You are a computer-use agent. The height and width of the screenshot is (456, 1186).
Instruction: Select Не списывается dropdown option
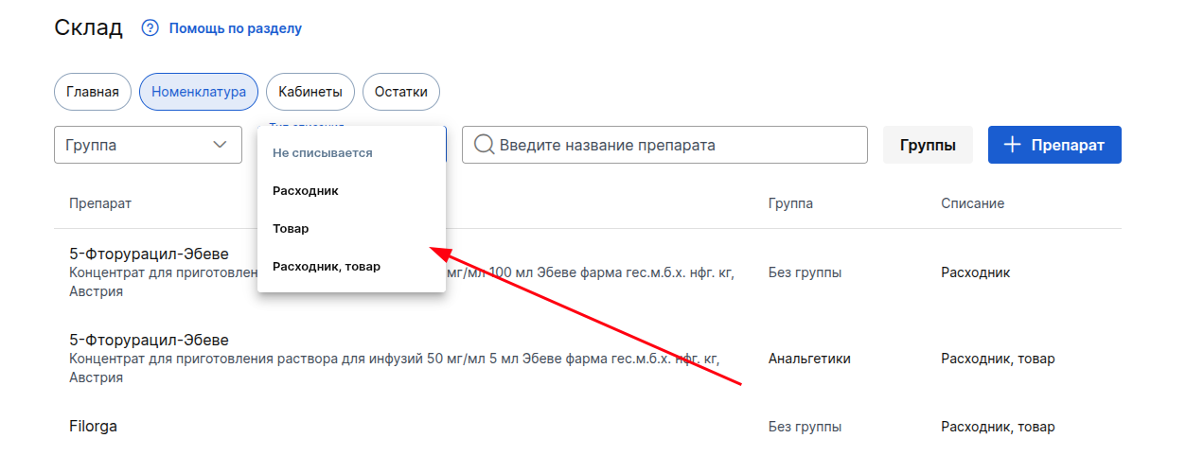pos(323,153)
